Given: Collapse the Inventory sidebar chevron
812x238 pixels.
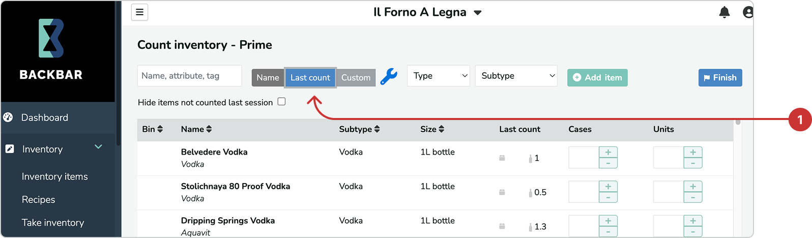Looking at the screenshot, I should click(98, 147).
